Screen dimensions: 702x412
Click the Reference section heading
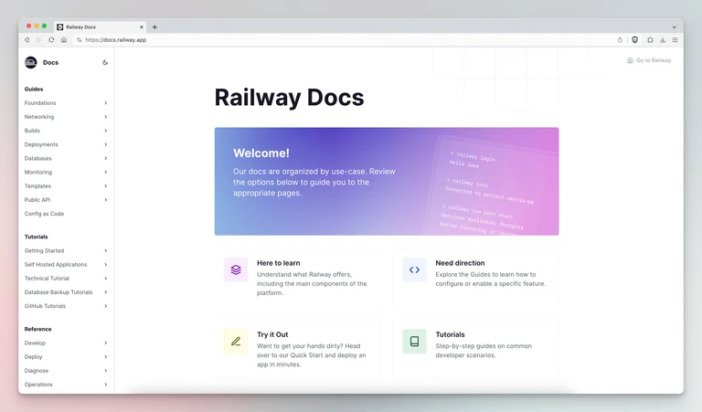(38, 329)
